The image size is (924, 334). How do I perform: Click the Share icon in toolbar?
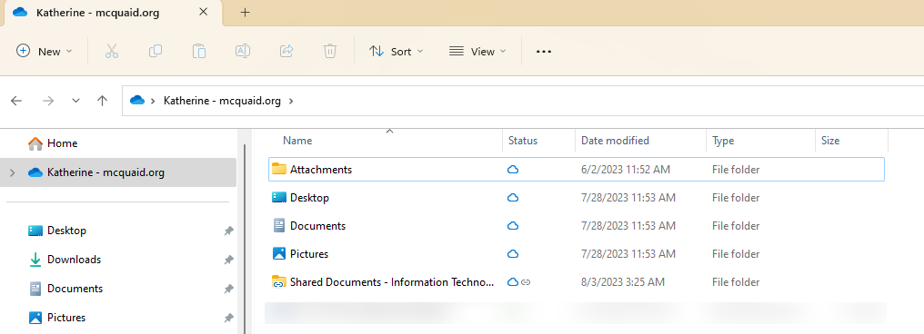(x=286, y=51)
